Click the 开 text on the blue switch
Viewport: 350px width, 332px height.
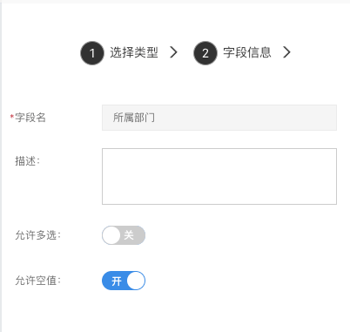[x=117, y=281]
